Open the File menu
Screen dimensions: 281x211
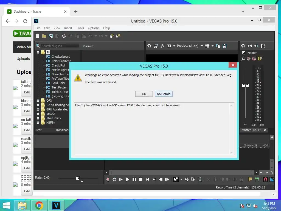[x=38, y=28]
